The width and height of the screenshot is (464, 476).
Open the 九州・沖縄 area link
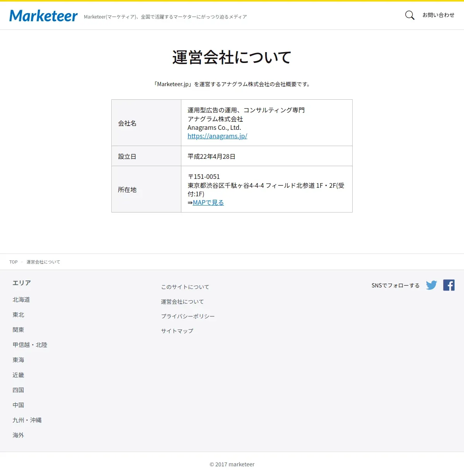click(27, 420)
